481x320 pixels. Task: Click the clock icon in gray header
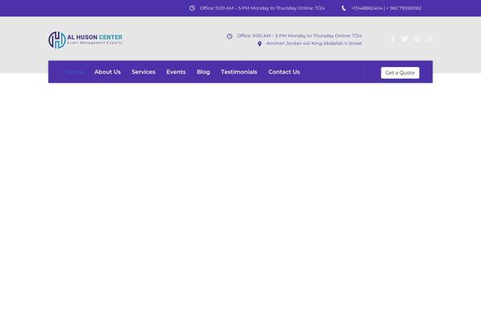pyautogui.click(x=229, y=36)
